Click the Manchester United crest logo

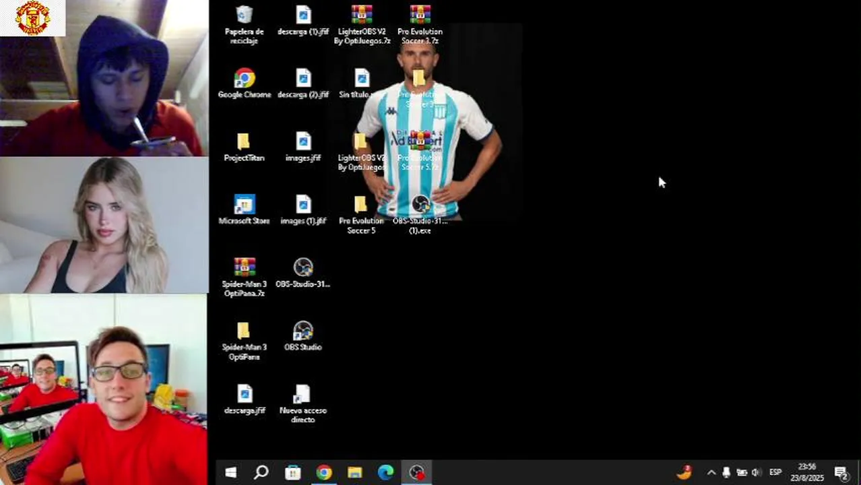(x=32, y=18)
